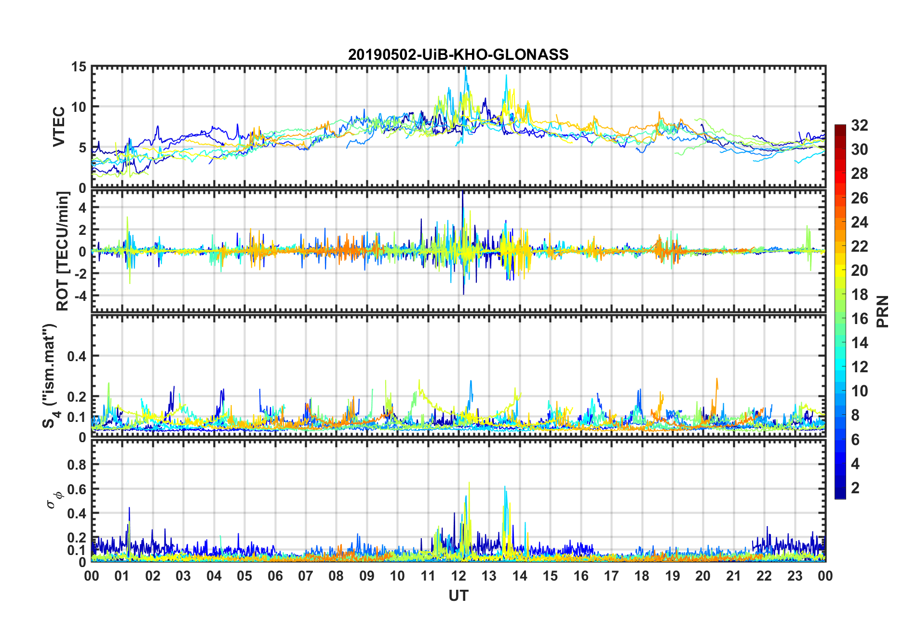The width and height of the screenshot is (917, 623).
Task: Click the 19 hour tick on the UT axis
Action: (673, 576)
